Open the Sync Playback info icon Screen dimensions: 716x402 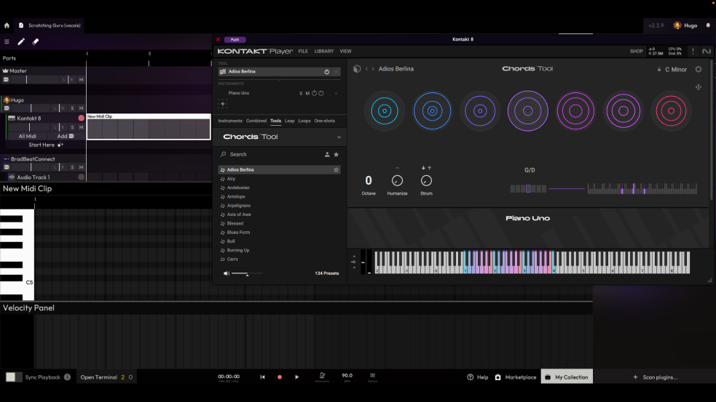(x=67, y=377)
